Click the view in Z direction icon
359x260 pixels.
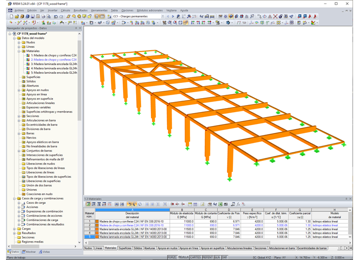(203, 22)
